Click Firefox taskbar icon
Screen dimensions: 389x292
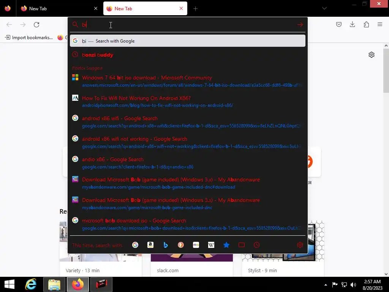click(77, 284)
